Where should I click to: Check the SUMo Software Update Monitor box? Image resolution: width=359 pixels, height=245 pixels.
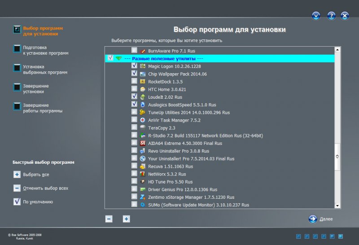(x=134, y=204)
